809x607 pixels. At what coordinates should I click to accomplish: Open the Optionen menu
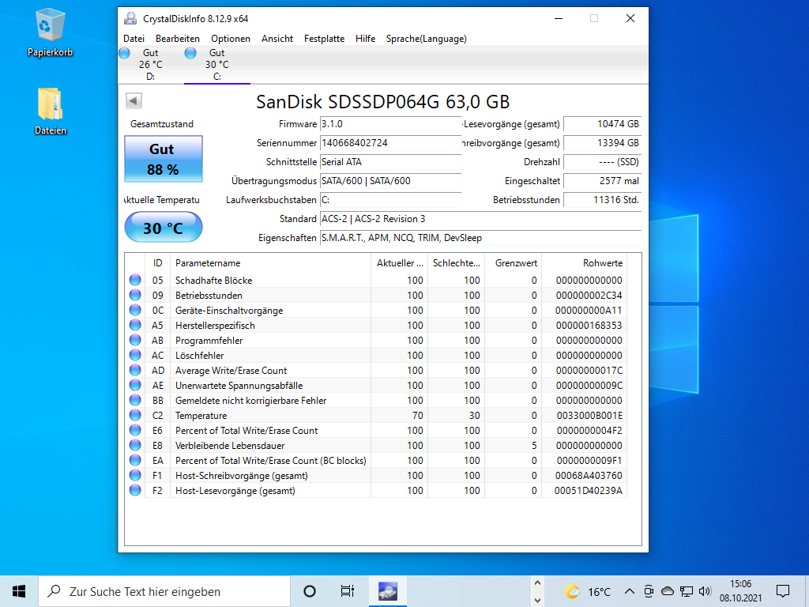click(x=230, y=39)
